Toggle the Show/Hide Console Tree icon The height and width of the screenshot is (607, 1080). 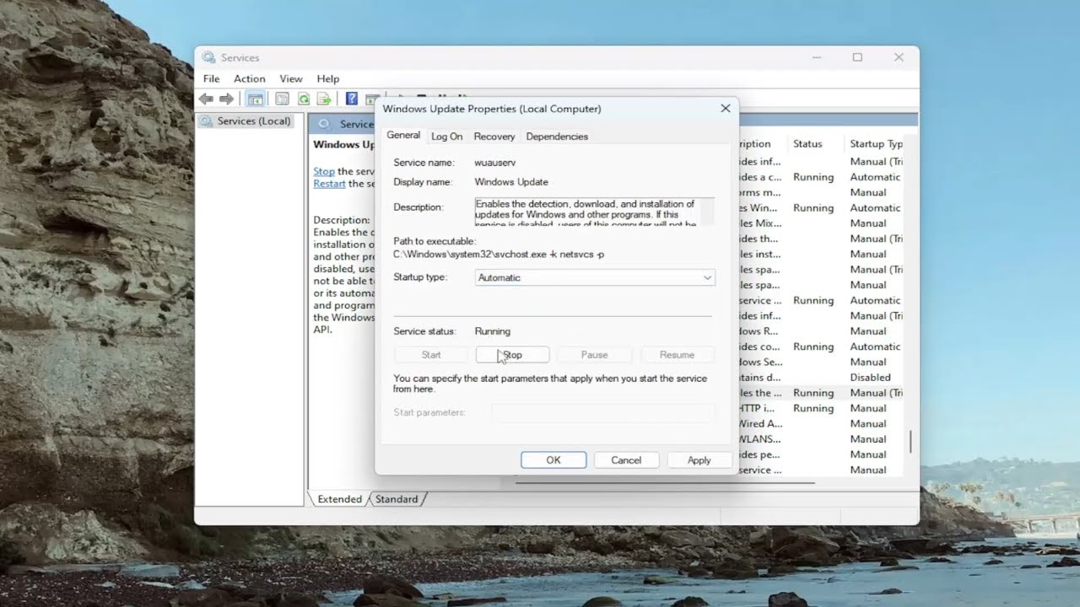[255, 99]
